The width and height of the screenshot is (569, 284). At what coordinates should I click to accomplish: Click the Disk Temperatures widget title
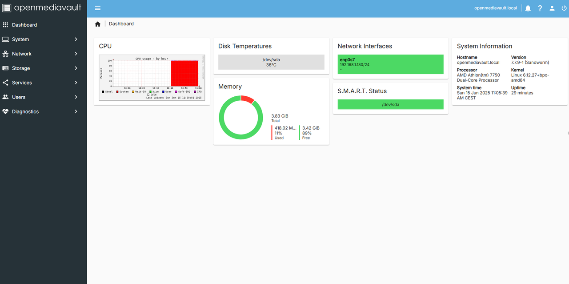click(x=245, y=46)
